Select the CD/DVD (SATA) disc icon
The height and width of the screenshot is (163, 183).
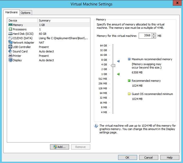point(10,38)
